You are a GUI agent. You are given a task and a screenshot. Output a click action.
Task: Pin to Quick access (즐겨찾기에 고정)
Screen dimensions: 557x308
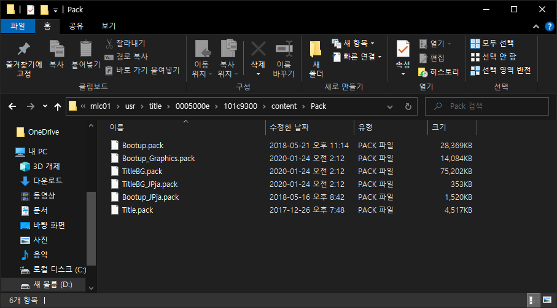click(x=24, y=58)
